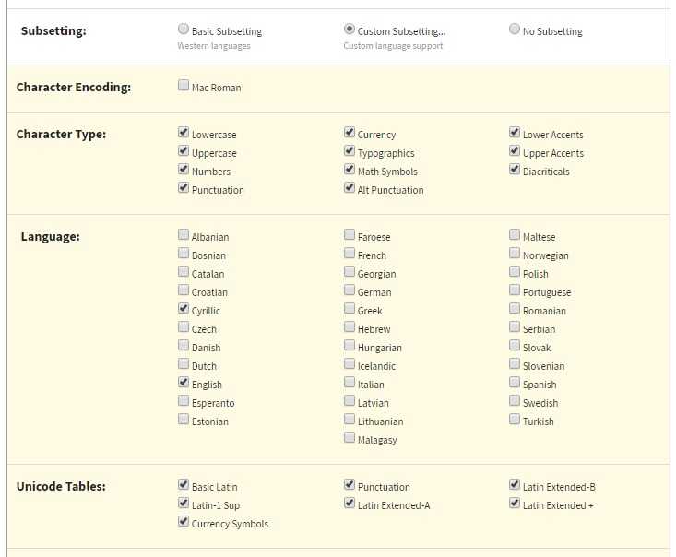Viewport: 676px width, 557px height.
Task: Uncheck the English language checkbox
Action: [x=184, y=382]
